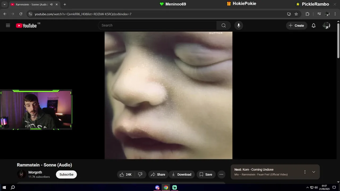Open playlist options three-dot menu

click(x=305, y=172)
